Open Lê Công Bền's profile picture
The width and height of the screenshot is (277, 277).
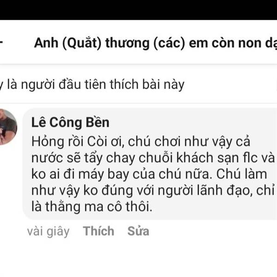[x=8, y=127]
